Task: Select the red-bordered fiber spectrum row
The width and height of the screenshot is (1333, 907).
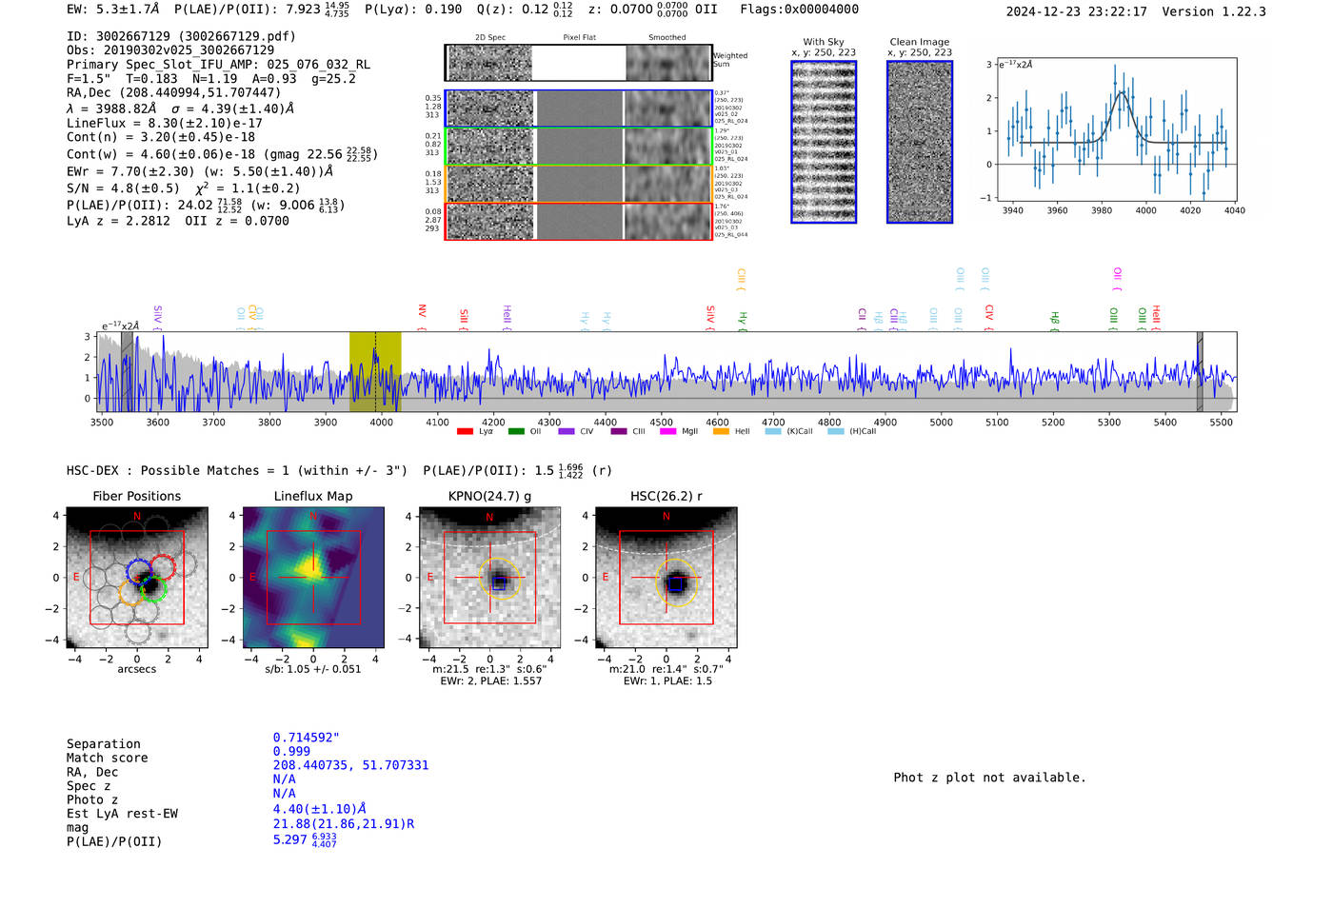Action: pos(578,221)
